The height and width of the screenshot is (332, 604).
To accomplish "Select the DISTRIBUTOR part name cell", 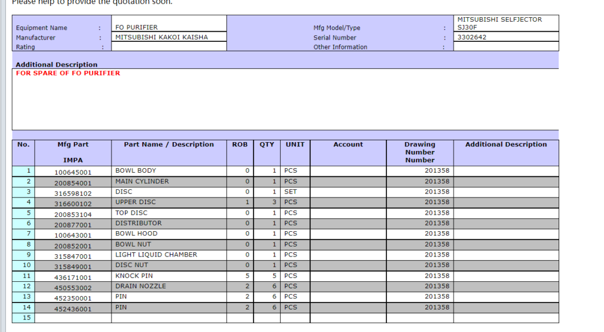I will coord(169,223).
